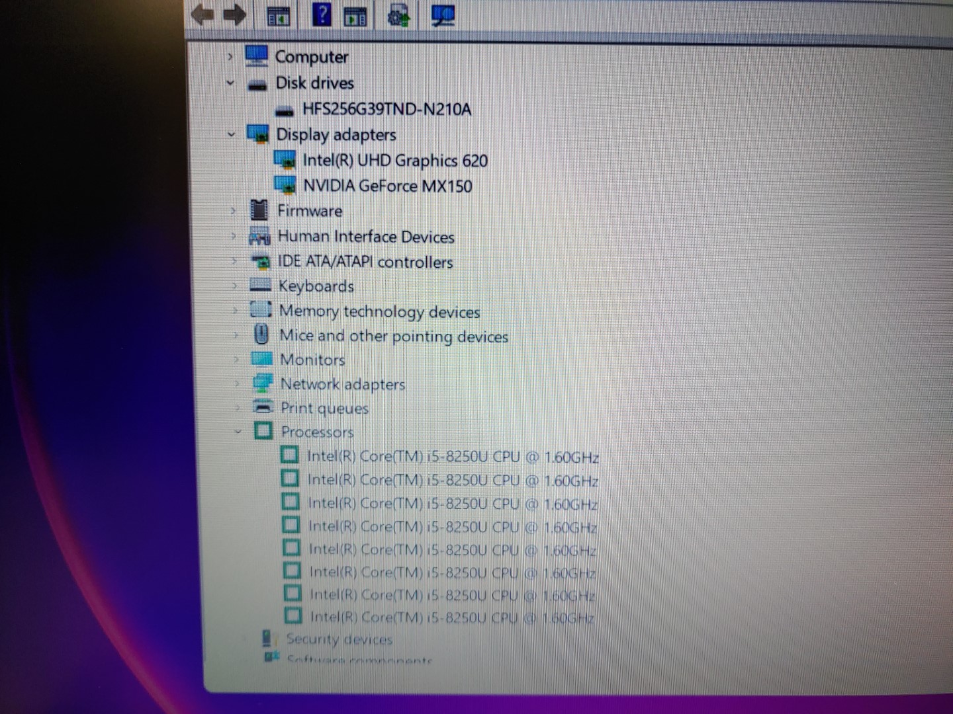Select 'HFS256G39TND-N210A' disk entry
The image size is (953, 714).
point(386,108)
